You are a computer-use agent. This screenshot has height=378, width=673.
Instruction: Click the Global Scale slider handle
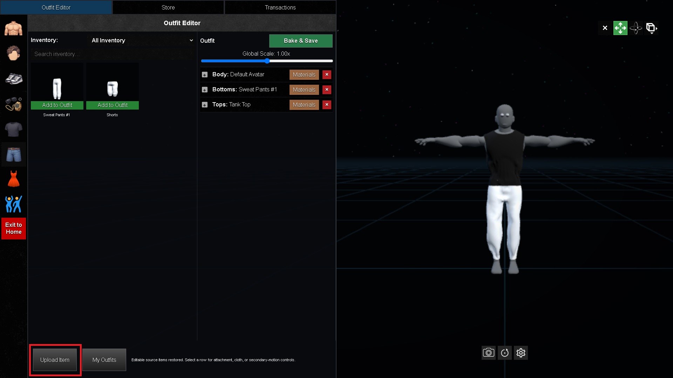click(x=267, y=61)
